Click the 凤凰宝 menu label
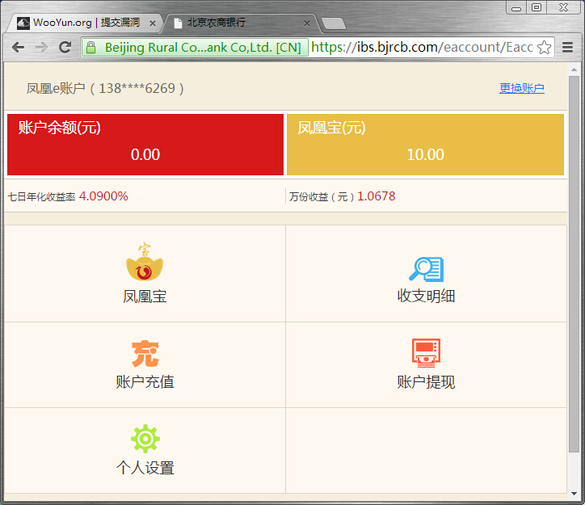The width and height of the screenshot is (585, 505). pyautogui.click(x=145, y=297)
